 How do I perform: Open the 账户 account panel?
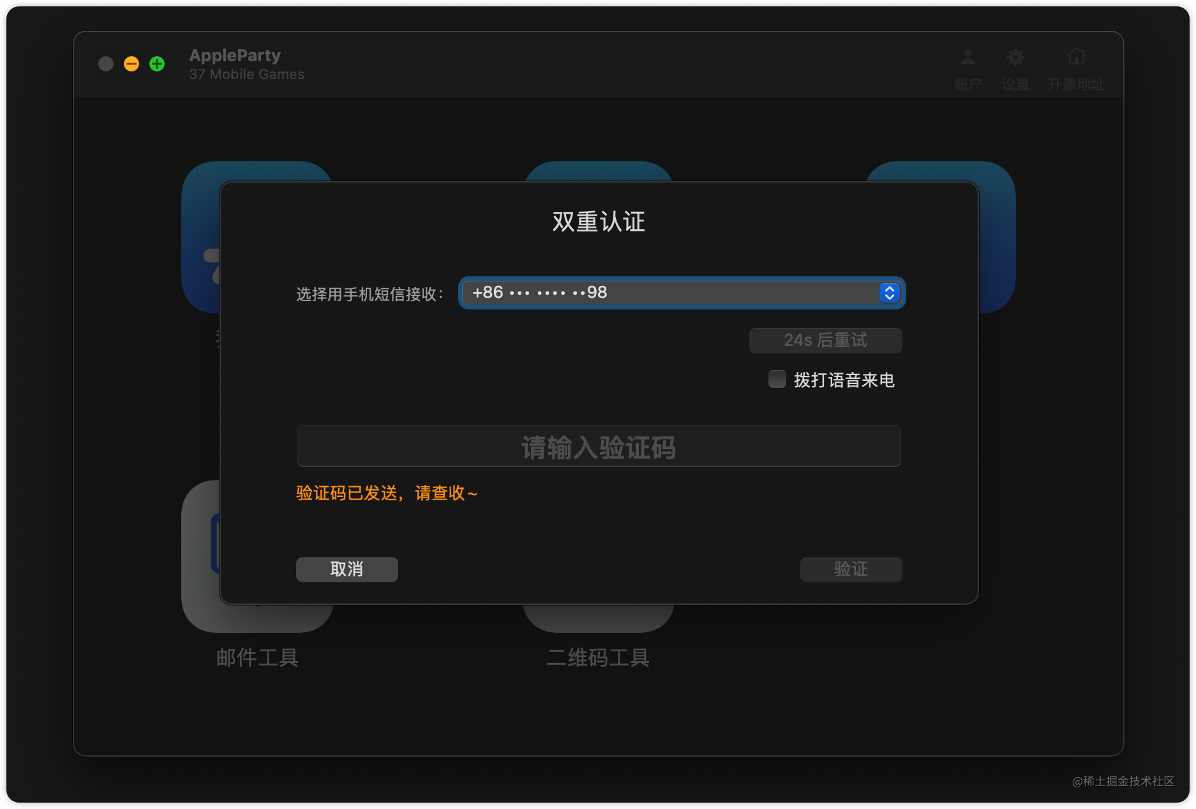click(966, 67)
